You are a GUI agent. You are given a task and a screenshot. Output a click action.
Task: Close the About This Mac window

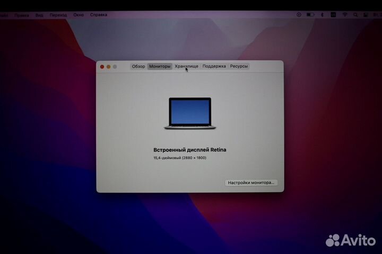102,67
